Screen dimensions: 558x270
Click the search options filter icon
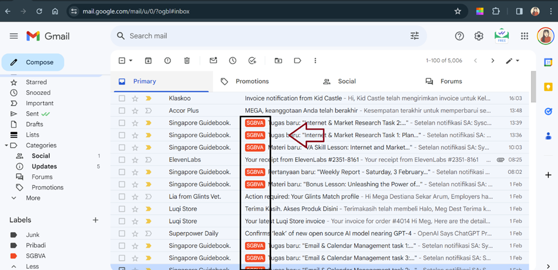415,36
